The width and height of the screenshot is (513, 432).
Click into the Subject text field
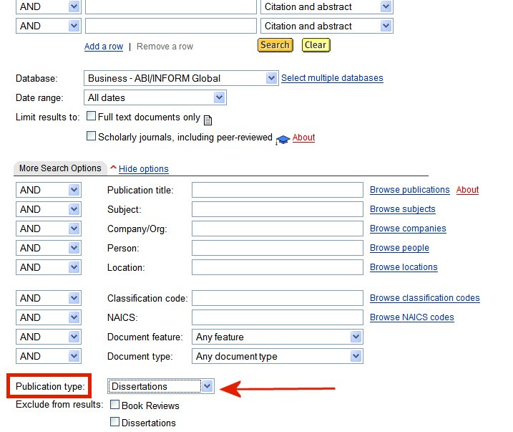tap(277, 209)
